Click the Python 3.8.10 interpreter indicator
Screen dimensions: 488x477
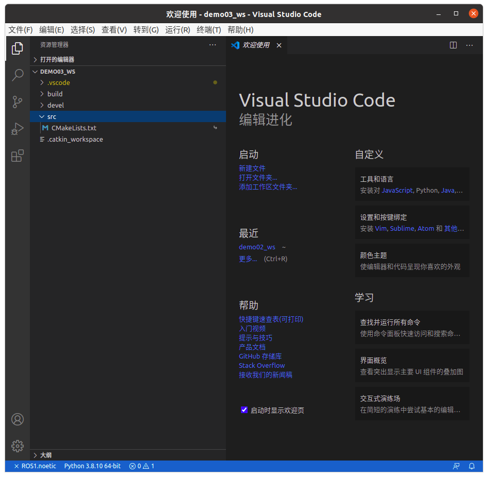coord(92,466)
